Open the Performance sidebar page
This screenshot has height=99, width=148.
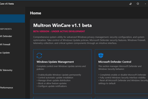click(6, 88)
